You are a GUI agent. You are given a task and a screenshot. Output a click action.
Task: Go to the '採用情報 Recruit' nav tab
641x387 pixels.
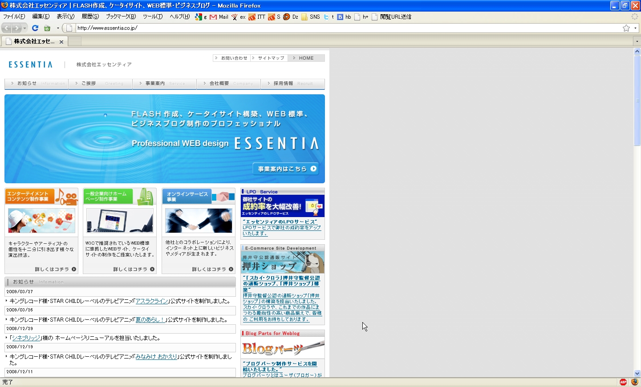click(293, 84)
